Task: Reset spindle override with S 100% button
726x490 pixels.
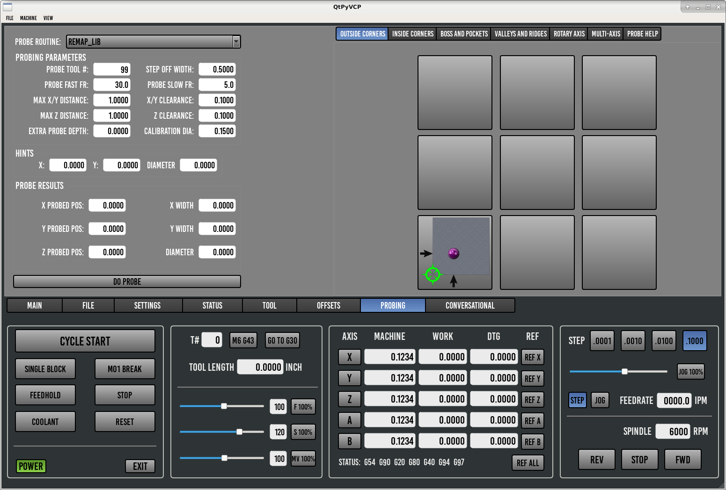Action: tap(303, 432)
